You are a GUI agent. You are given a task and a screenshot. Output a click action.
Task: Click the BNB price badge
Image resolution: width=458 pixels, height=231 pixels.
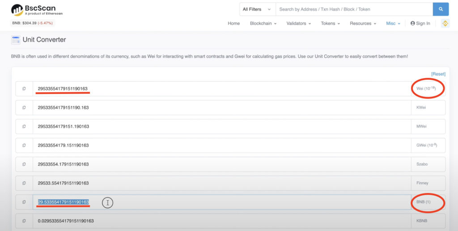pos(33,23)
